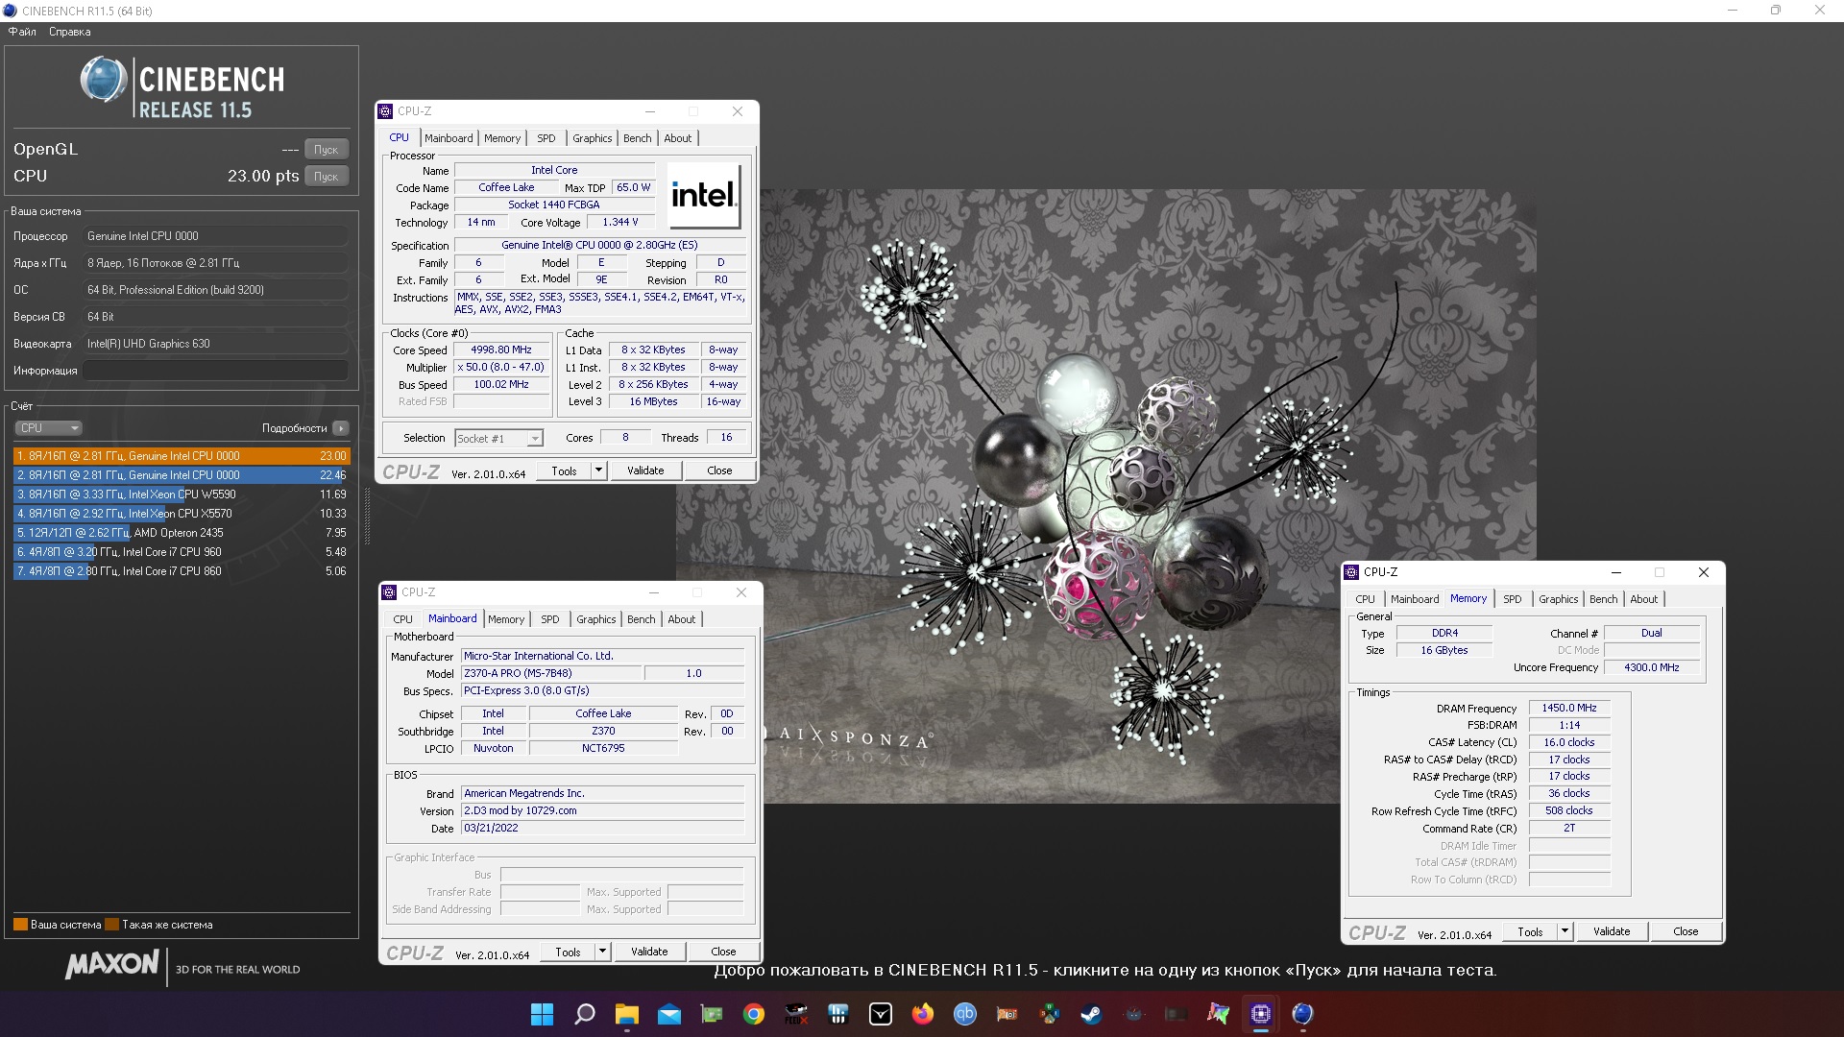This screenshot has width=1844, height=1037.
Task: Open taskbar Search
Action: point(584,1014)
